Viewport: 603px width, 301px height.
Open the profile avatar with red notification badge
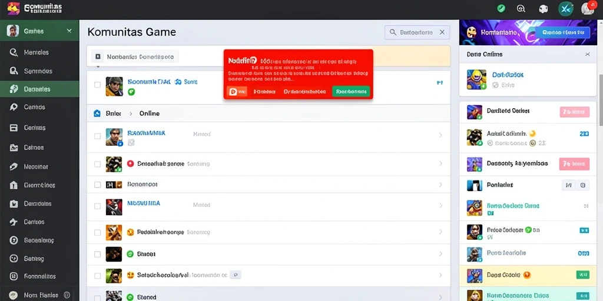coord(588,8)
